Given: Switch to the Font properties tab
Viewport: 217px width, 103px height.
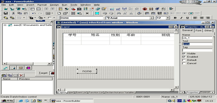Looking at the screenshot, I should (198, 30).
